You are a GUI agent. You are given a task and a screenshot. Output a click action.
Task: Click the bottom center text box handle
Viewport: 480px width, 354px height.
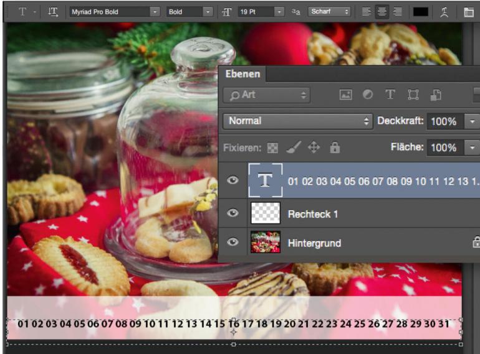tap(234, 344)
